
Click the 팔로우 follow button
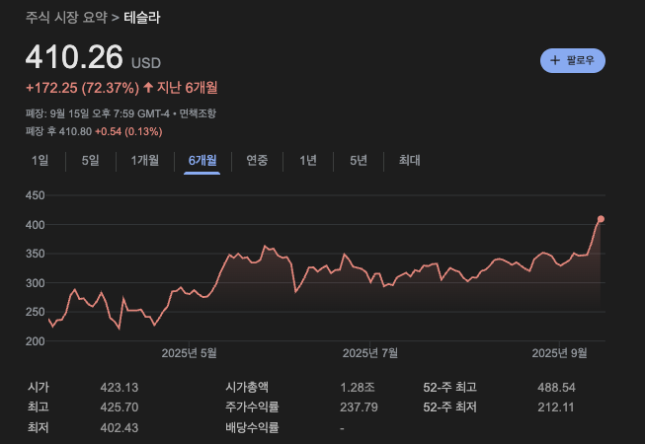(573, 60)
